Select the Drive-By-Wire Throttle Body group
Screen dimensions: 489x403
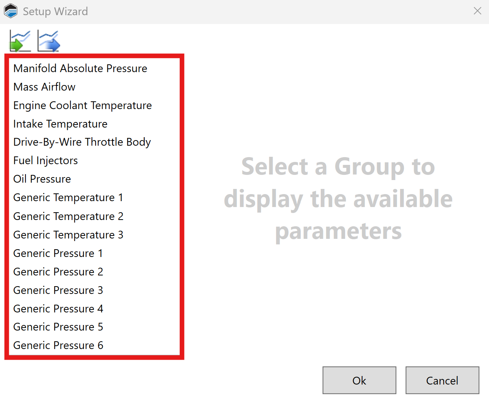(x=82, y=142)
